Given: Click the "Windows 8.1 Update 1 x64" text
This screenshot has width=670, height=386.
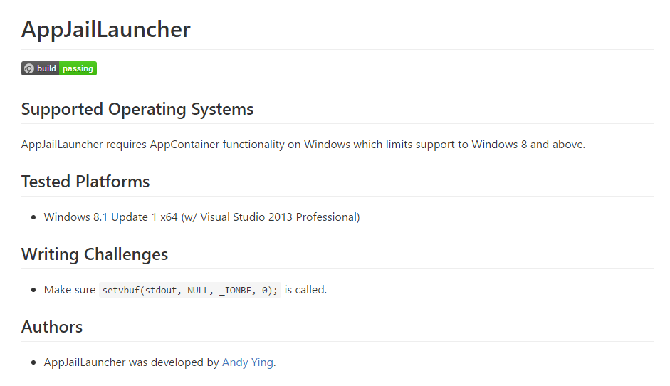Looking at the screenshot, I should [110, 217].
